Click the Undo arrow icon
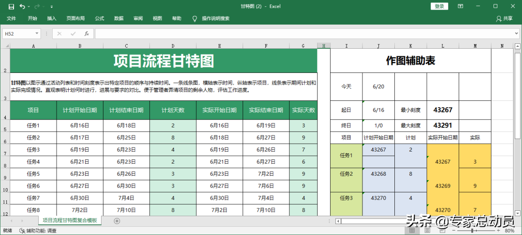This screenshot has width=522, height=235. click(x=22, y=6)
